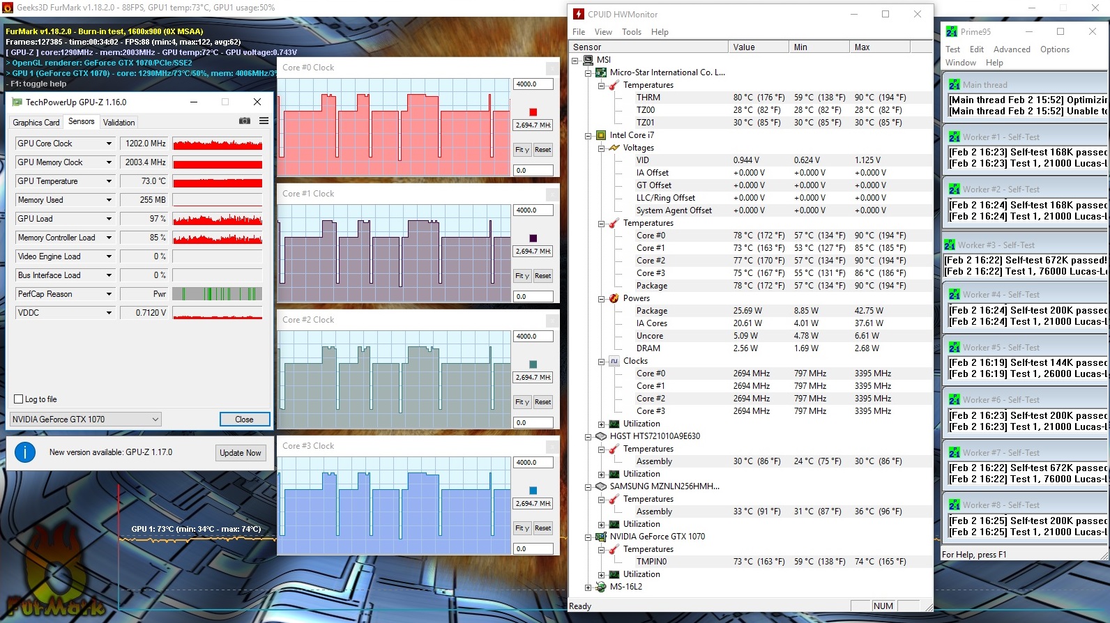Click GPU-Z title bar graphics card icon

click(17, 102)
